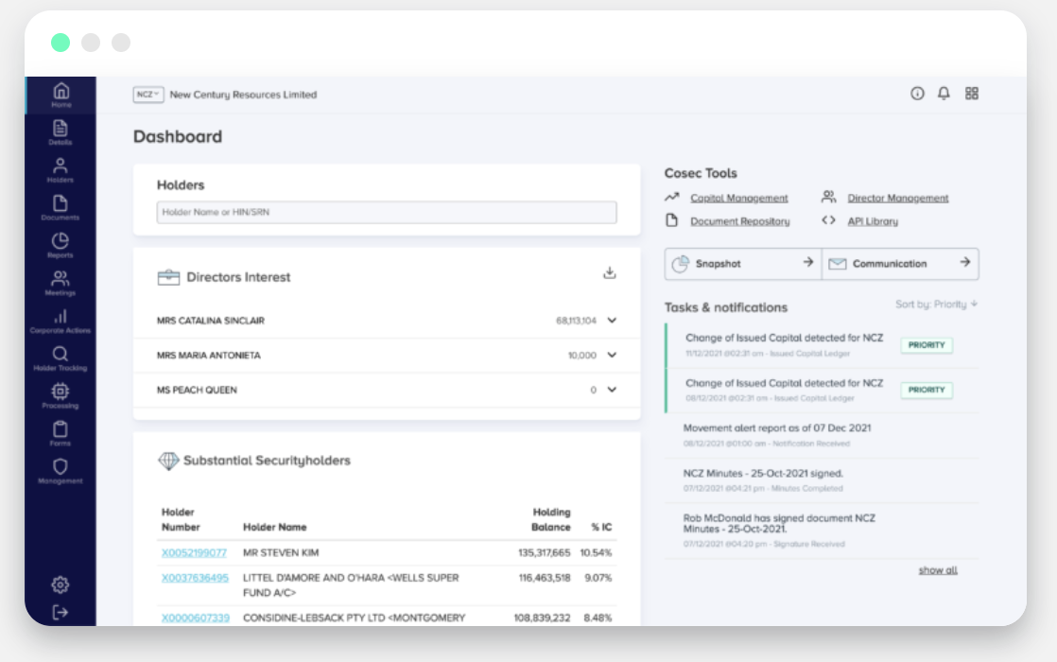
Task: Click the Holding Balance column header
Action: (551, 520)
